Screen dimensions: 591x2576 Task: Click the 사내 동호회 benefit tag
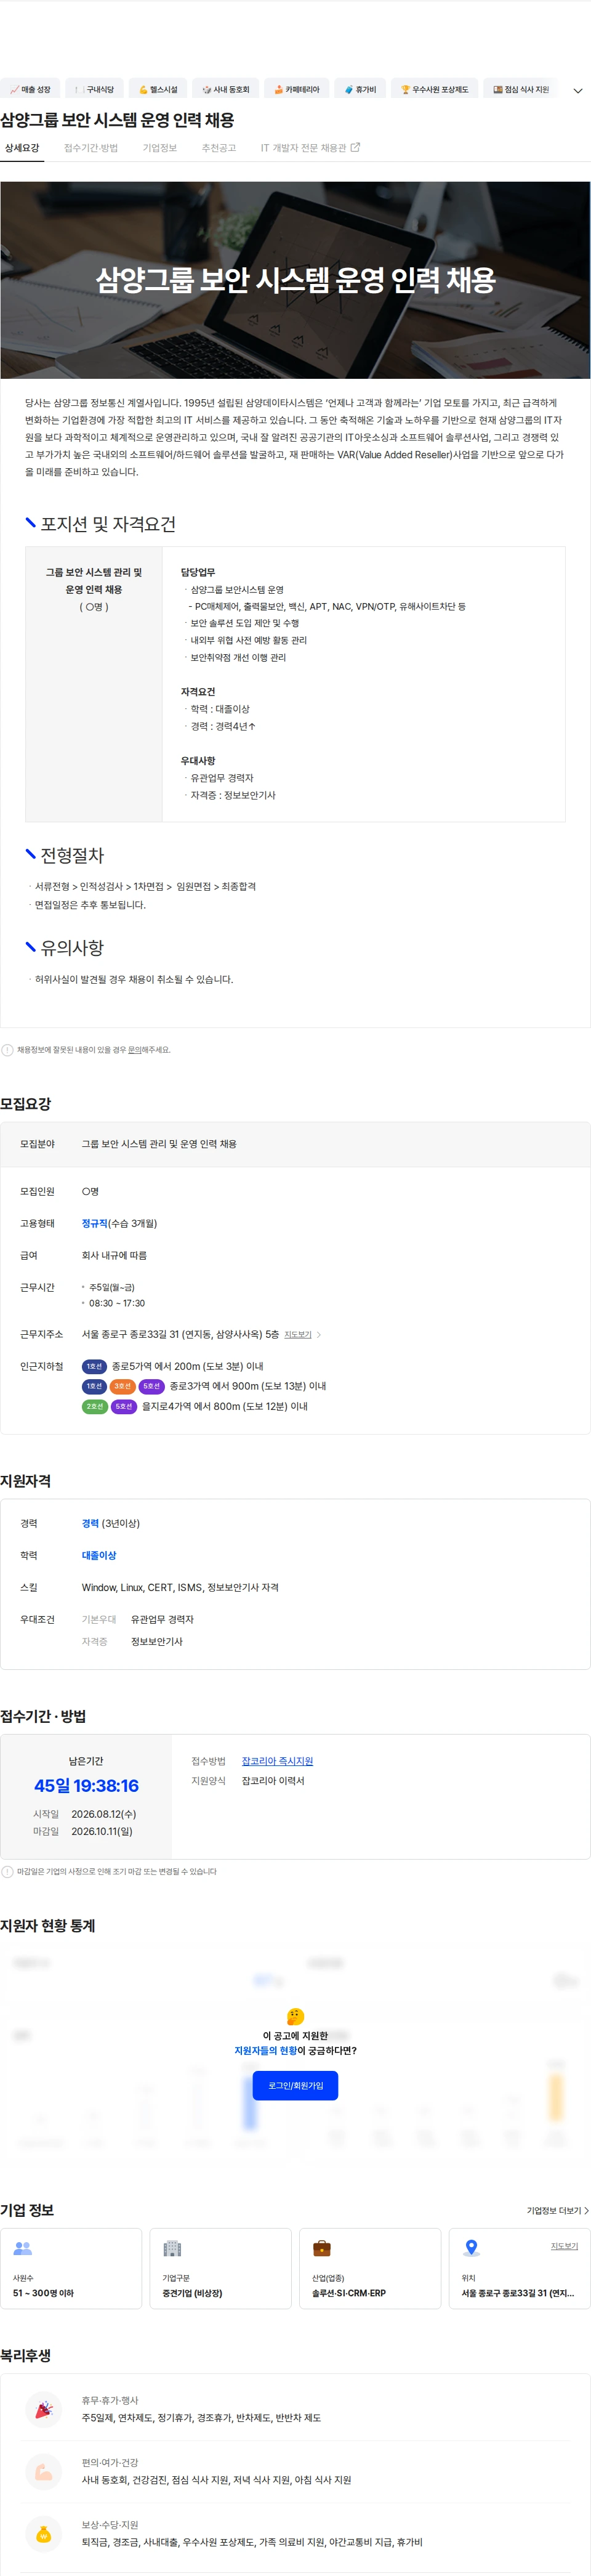point(225,89)
